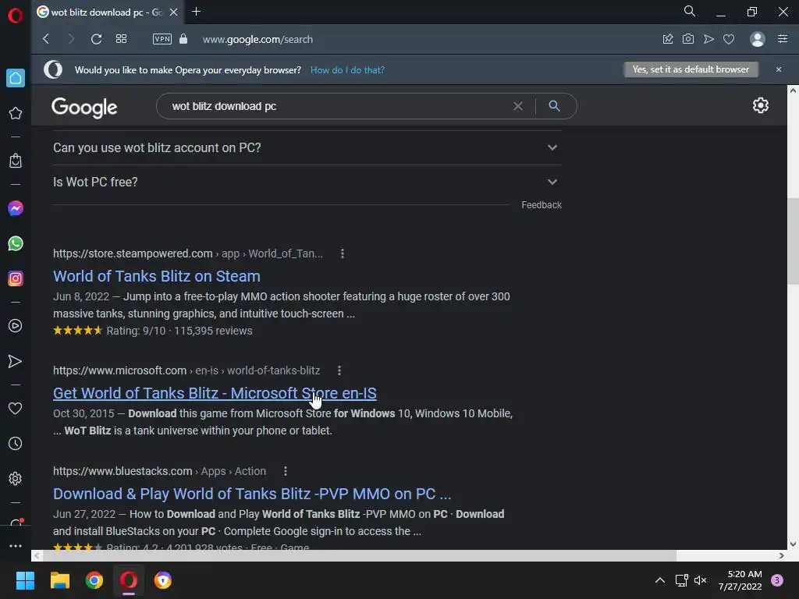This screenshot has width=799, height=599.
Task: Open the yellow shield app in taskbar
Action: [163, 580]
